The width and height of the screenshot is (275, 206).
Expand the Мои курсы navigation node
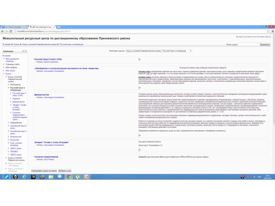click(x=4, y=71)
